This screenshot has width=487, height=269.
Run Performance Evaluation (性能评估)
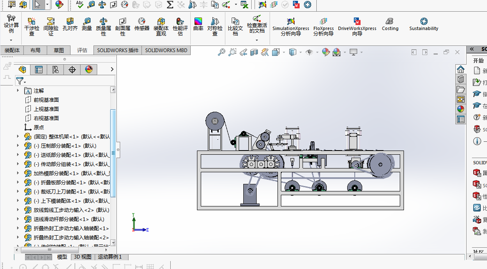180,27
